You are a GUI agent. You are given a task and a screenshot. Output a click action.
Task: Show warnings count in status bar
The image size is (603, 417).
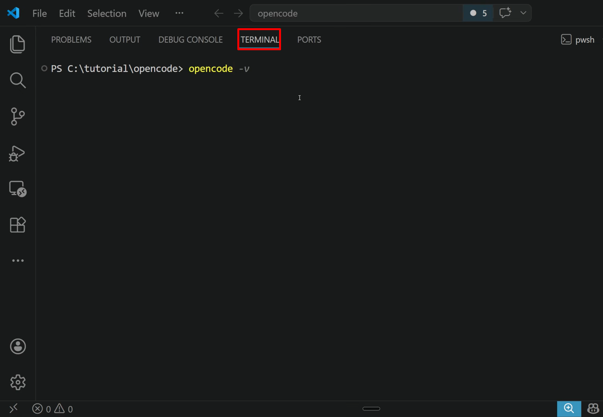point(64,409)
